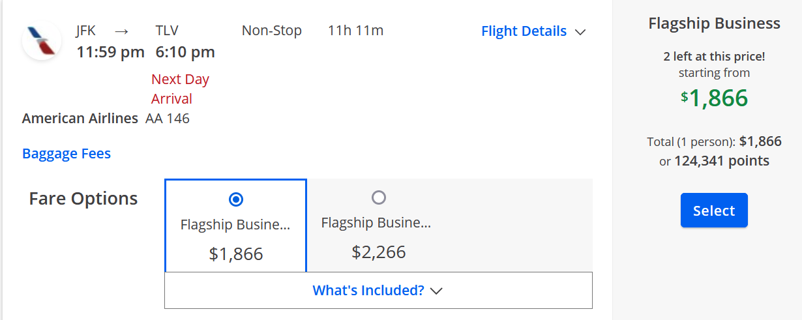Select the $2,266 fare radio button
Screen dimensions: 802x320
378,197
